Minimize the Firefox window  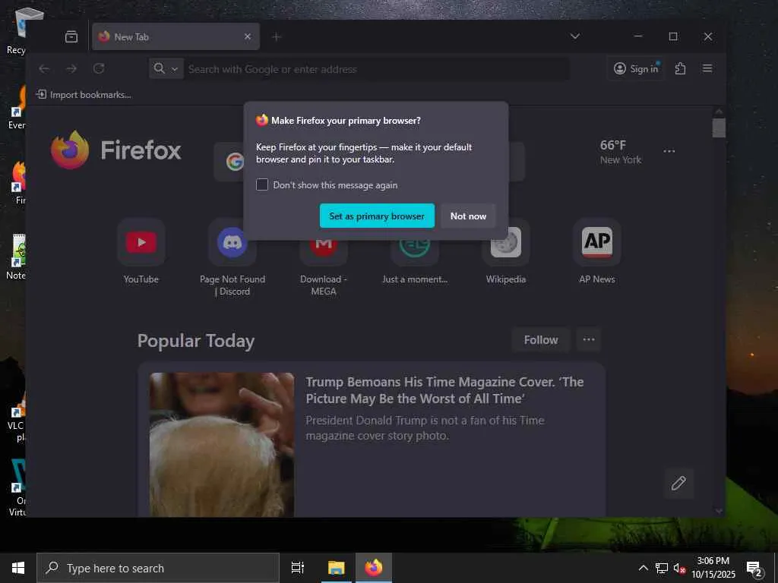pyautogui.click(x=638, y=36)
